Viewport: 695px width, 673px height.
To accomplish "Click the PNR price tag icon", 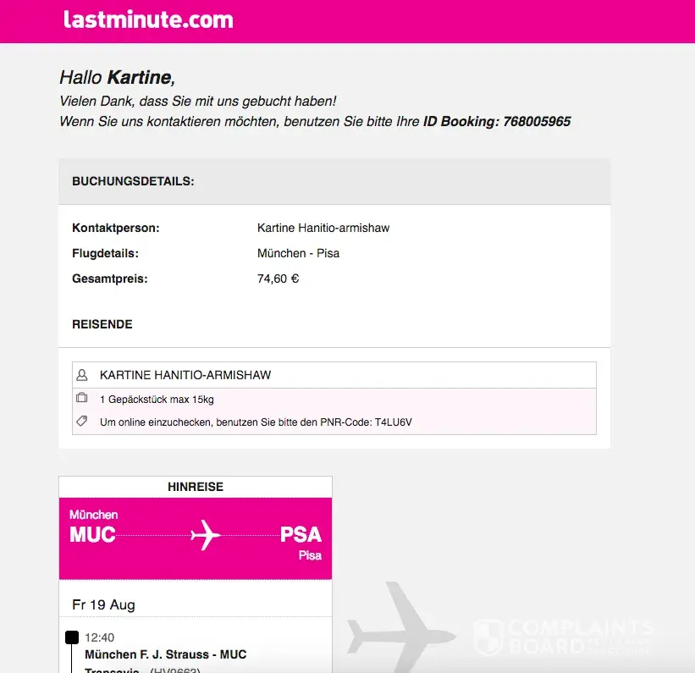I will pos(82,421).
